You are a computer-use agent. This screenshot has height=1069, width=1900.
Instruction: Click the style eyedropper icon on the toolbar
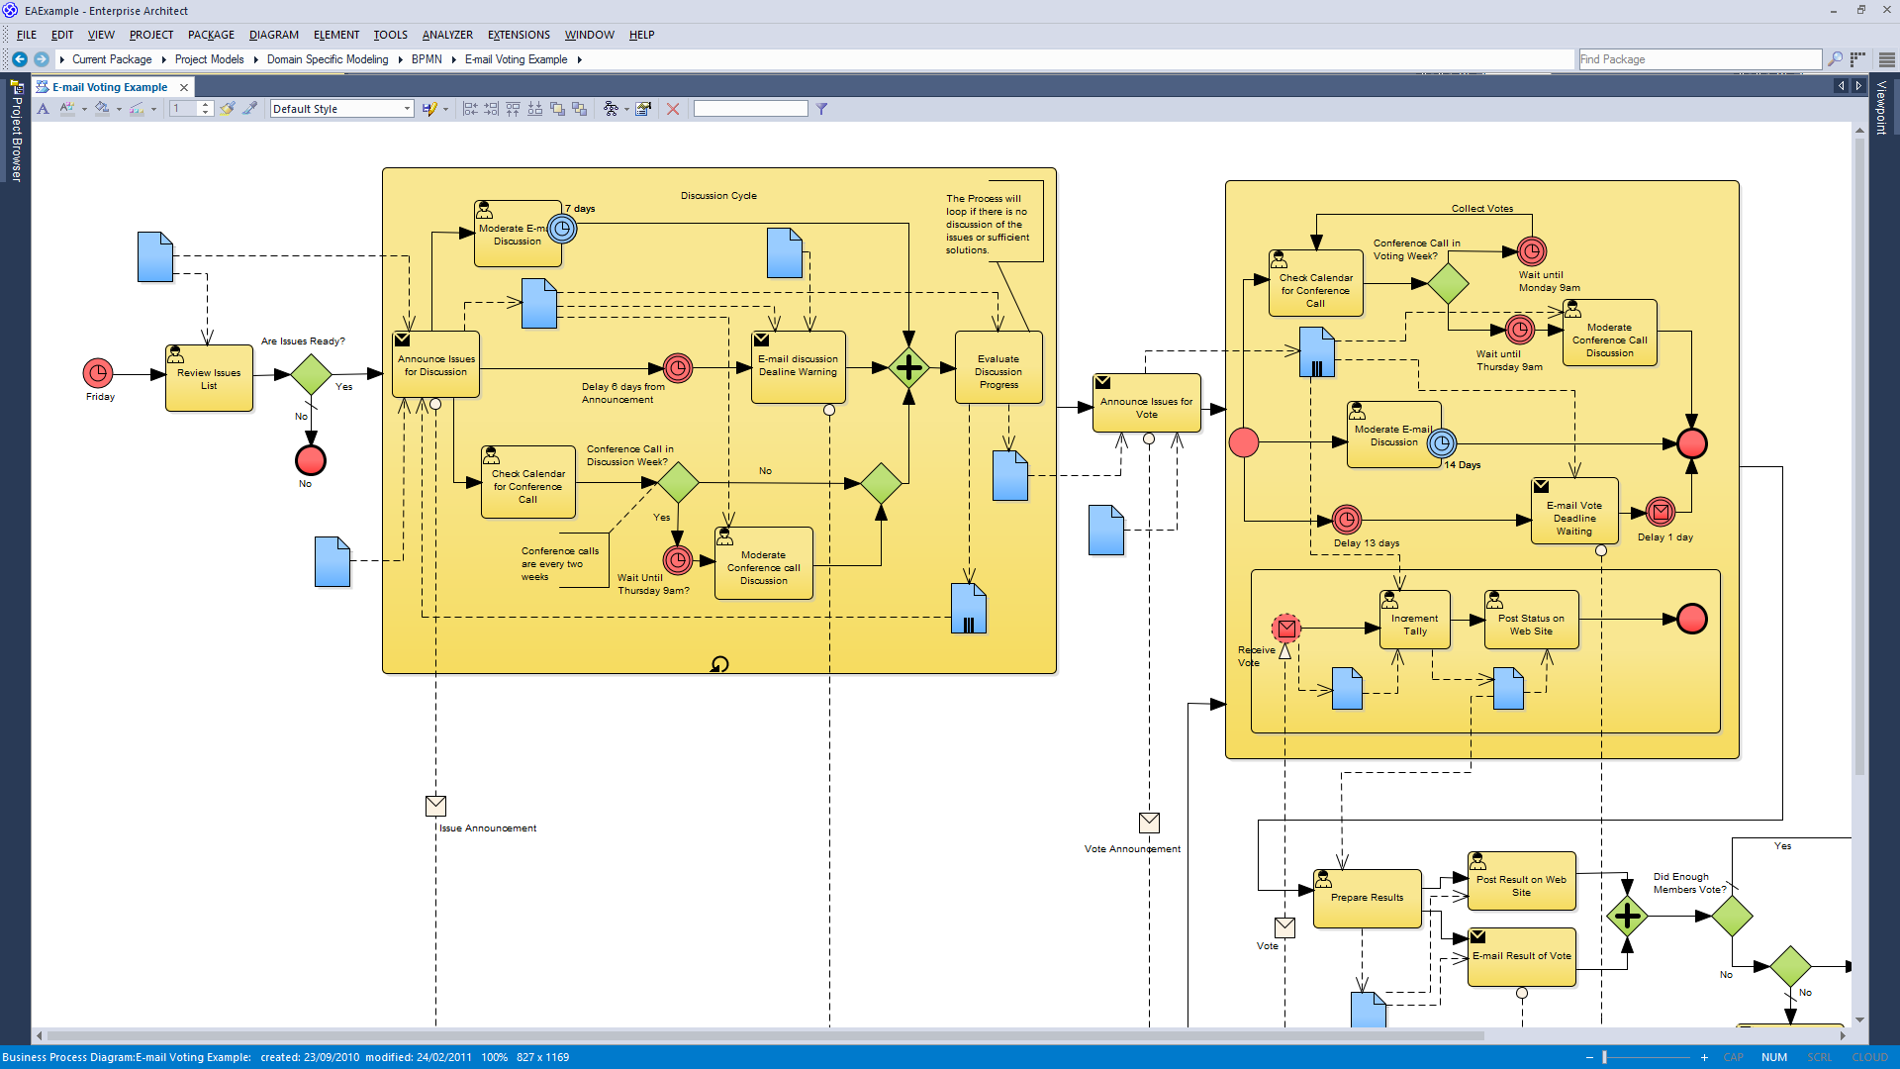[248, 109]
